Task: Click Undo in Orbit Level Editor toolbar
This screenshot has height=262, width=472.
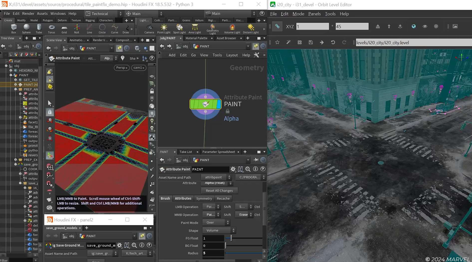Action: click(x=333, y=42)
